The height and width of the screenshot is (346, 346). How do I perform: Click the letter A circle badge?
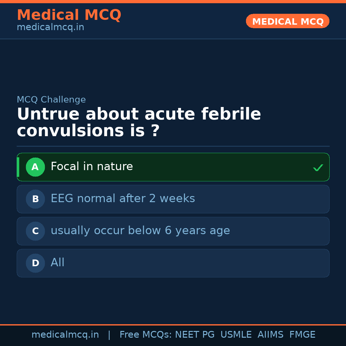click(35, 167)
